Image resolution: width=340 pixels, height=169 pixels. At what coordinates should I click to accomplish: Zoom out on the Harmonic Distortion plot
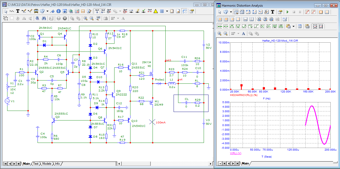click(x=226, y=34)
